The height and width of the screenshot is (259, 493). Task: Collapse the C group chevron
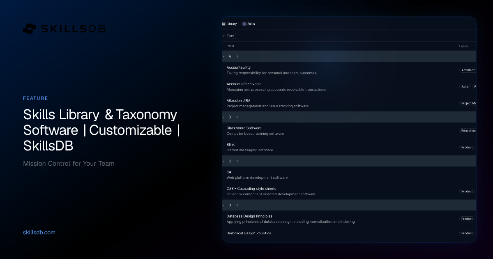(223, 161)
